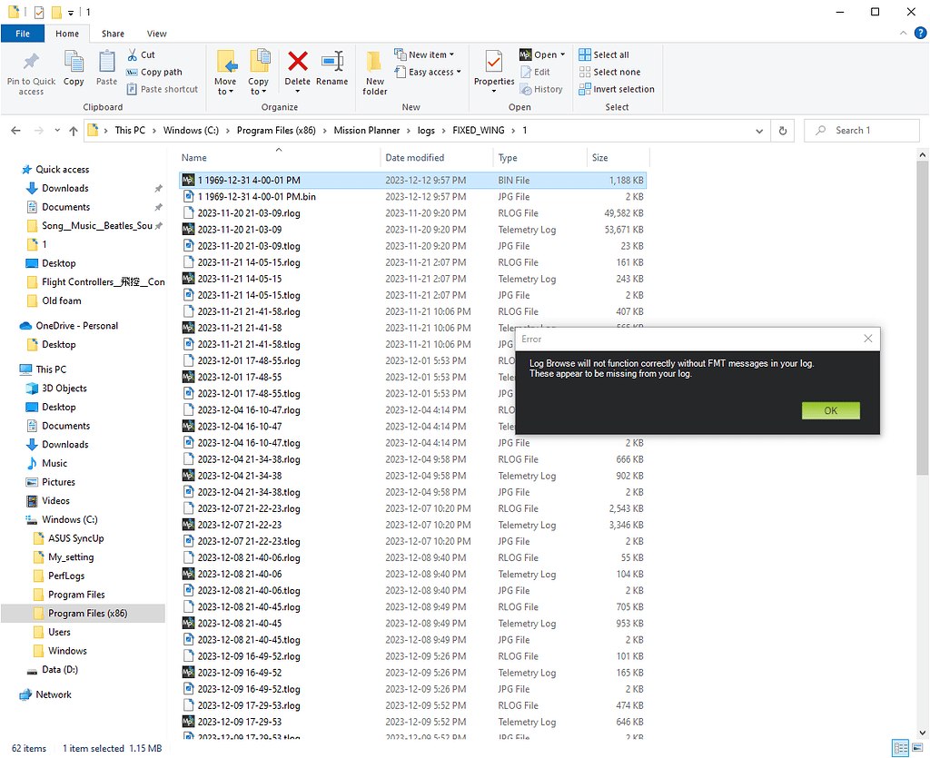Viewport: 930px width, 758px height.
Task: Click inside the Search 1 box
Action: (861, 130)
